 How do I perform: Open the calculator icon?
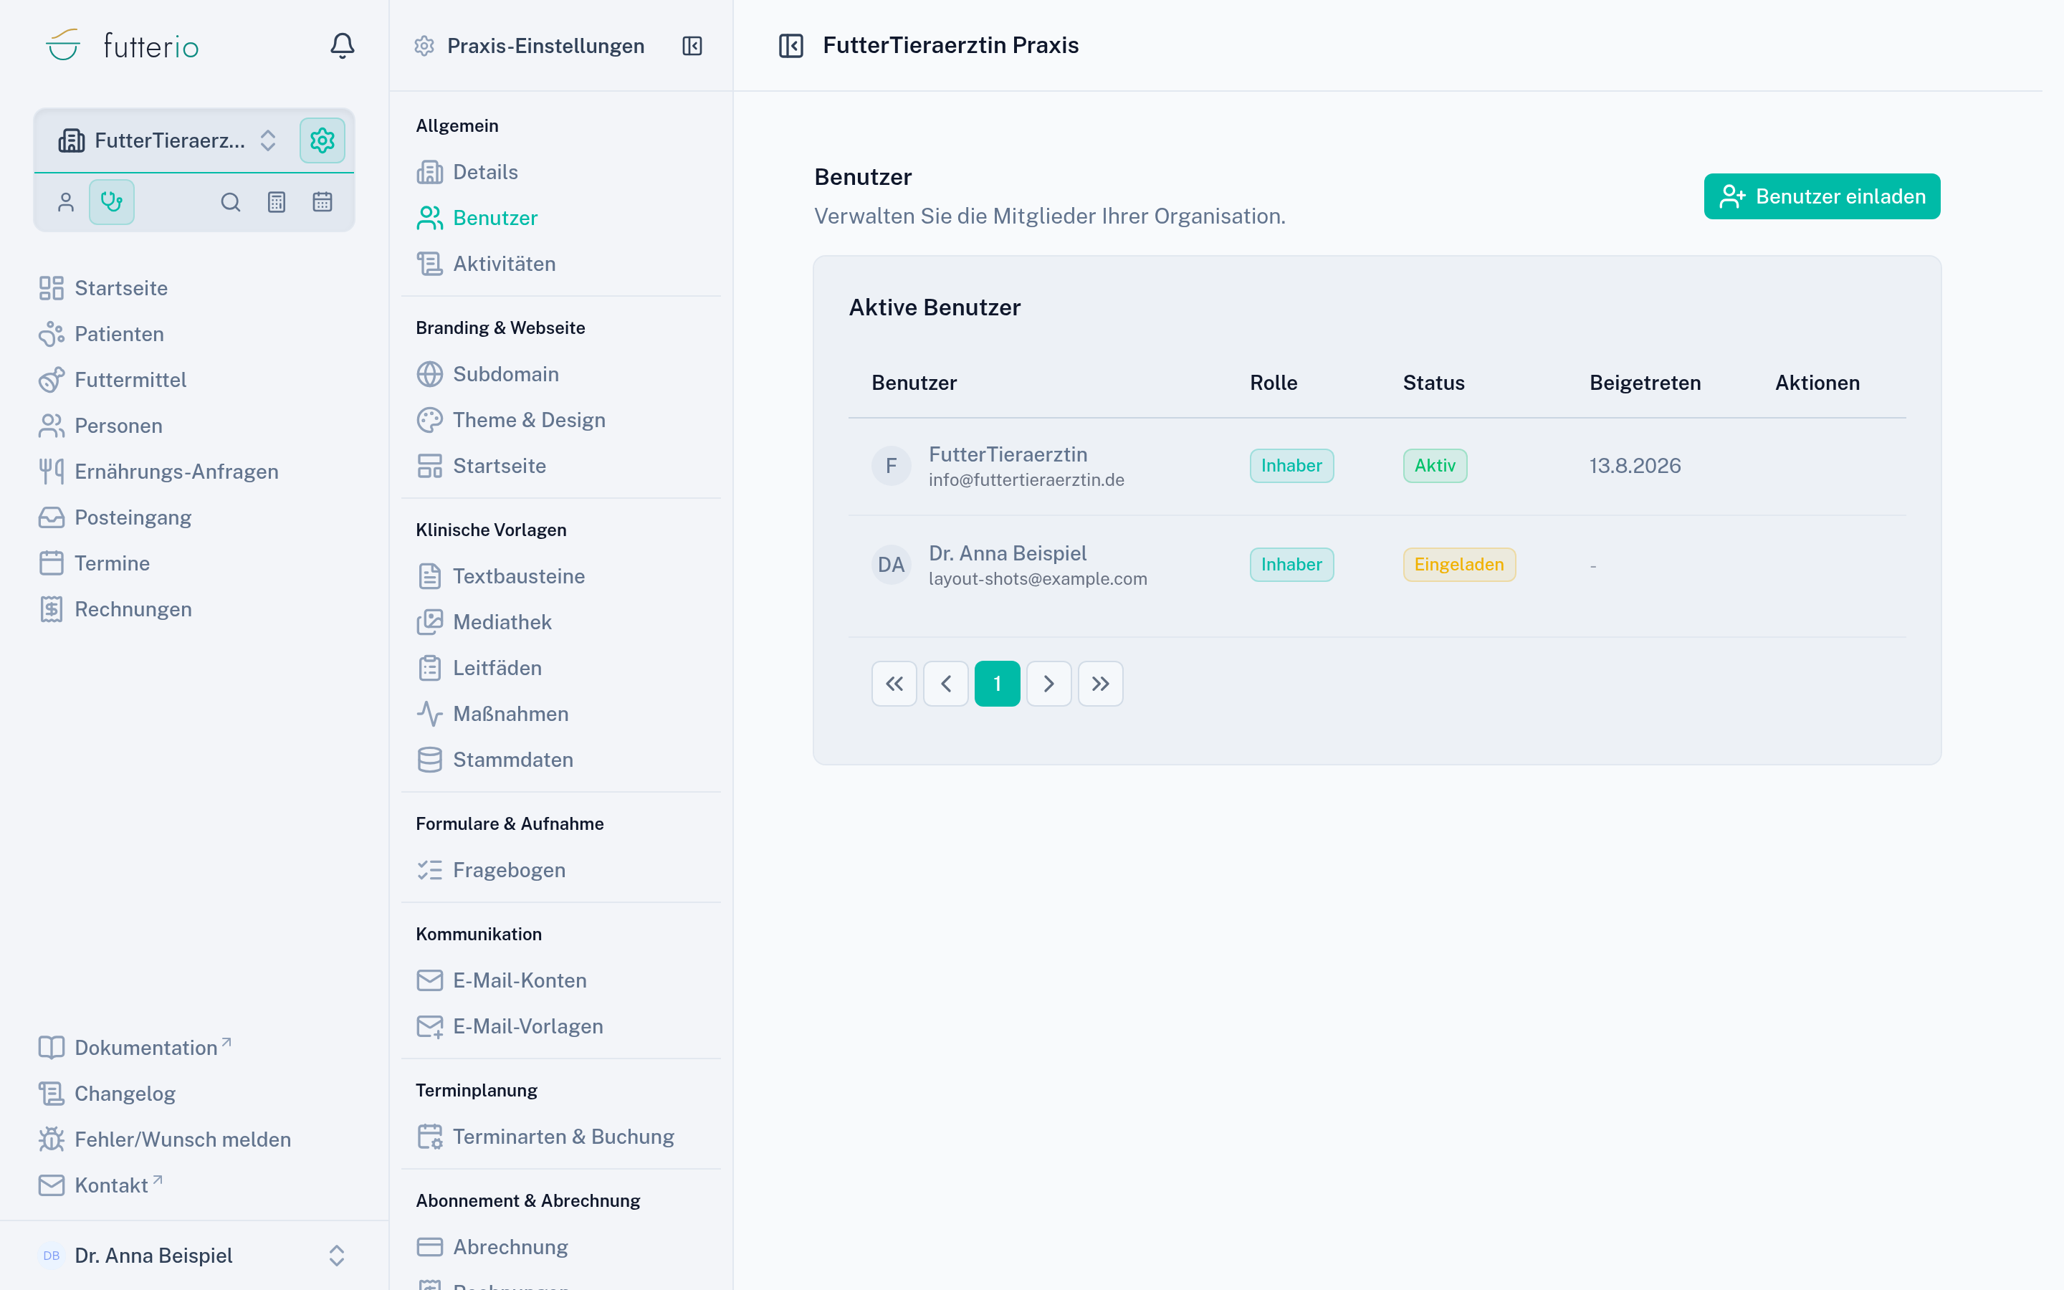coord(277,202)
